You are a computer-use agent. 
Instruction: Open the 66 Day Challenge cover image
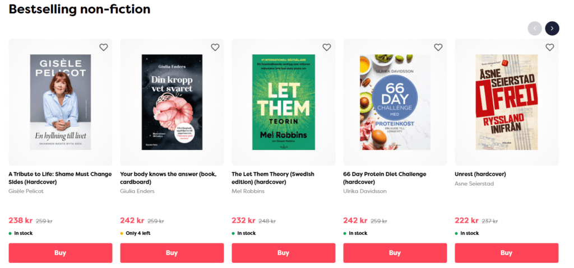point(395,102)
